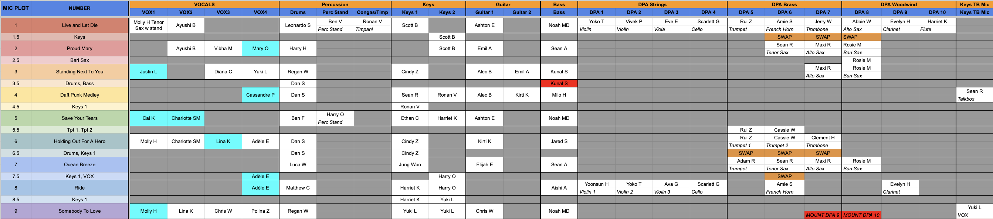Image resolution: width=993 pixels, height=219 pixels.
Task: Click the MOUNT DPA 9 cell
Action: pos(822,215)
